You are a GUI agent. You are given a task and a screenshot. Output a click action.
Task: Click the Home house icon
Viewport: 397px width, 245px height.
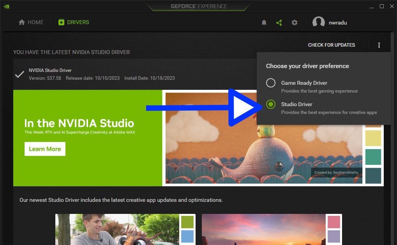(22, 23)
